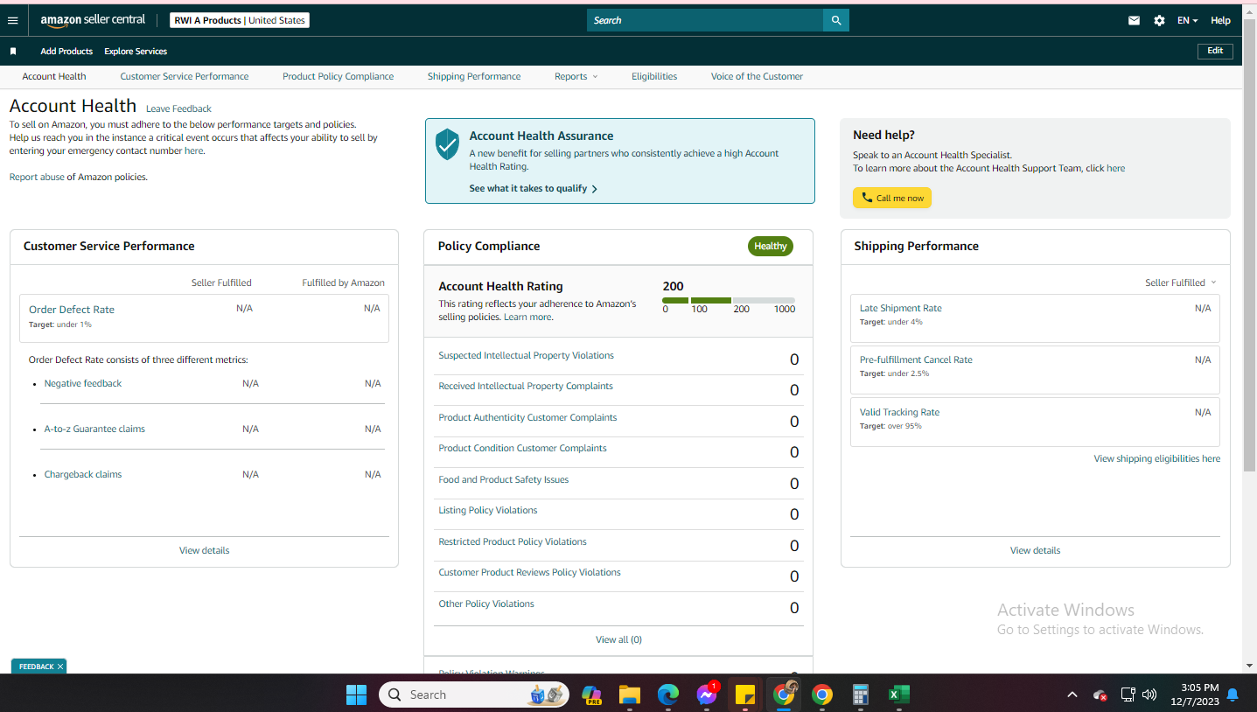Click the Healthy status badge
The height and width of the screenshot is (712, 1257).
[x=770, y=246]
